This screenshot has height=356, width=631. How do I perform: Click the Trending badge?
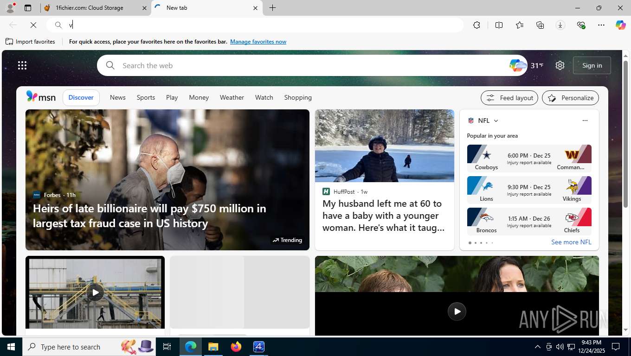pyautogui.click(x=287, y=240)
